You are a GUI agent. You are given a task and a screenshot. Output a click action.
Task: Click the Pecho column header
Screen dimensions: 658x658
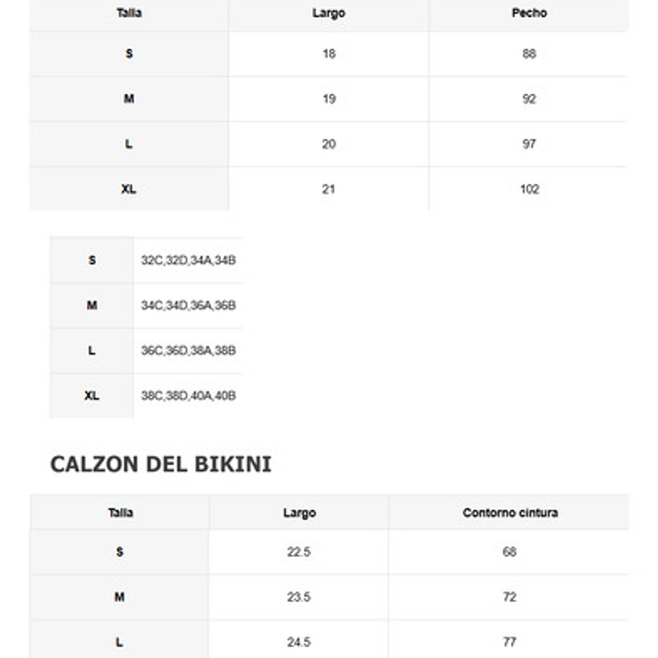[529, 13]
